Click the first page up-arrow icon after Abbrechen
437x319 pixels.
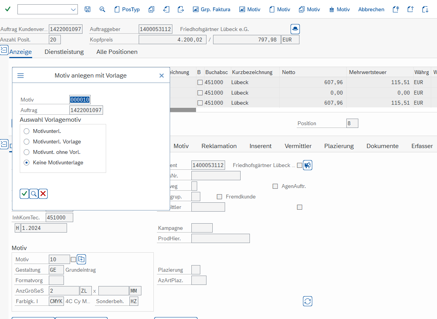[x=396, y=9]
